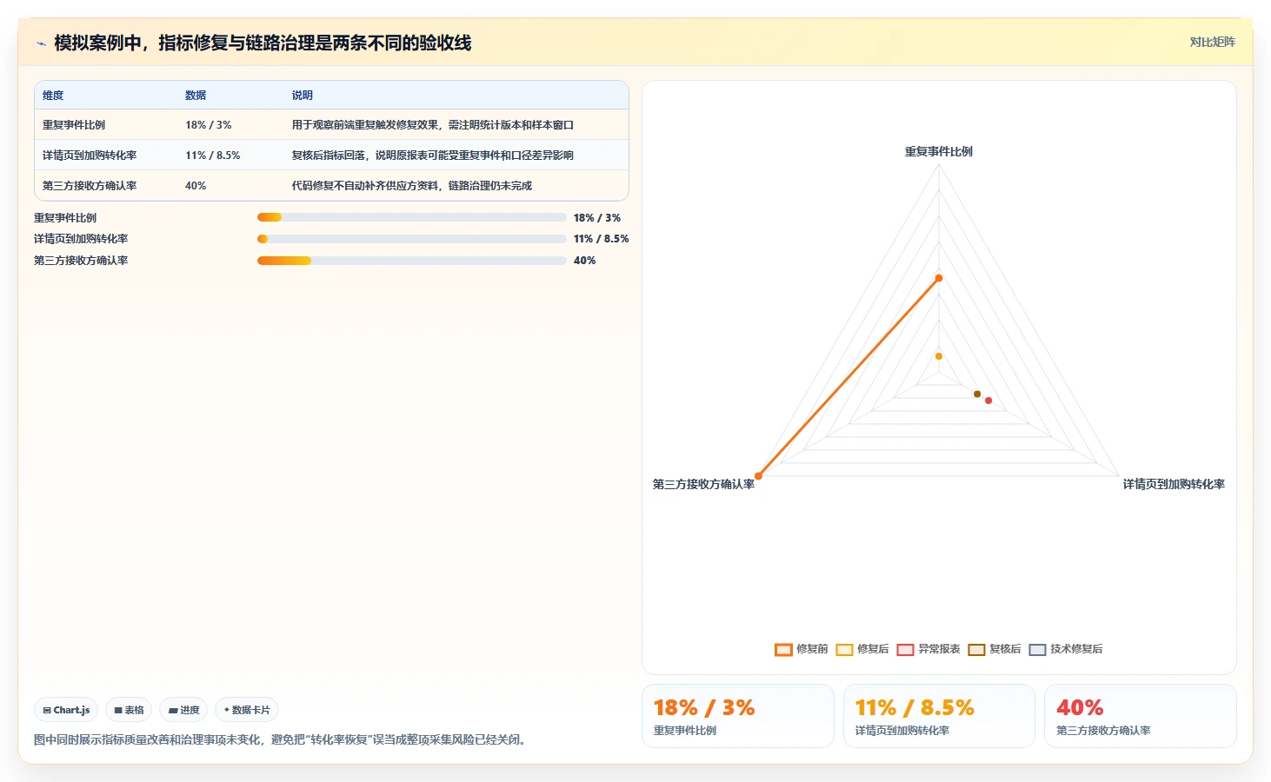Click the footer note beginning 图中同时展示
The width and height of the screenshot is (1271, 782).
pyautogui.click(x=282, y=740)
